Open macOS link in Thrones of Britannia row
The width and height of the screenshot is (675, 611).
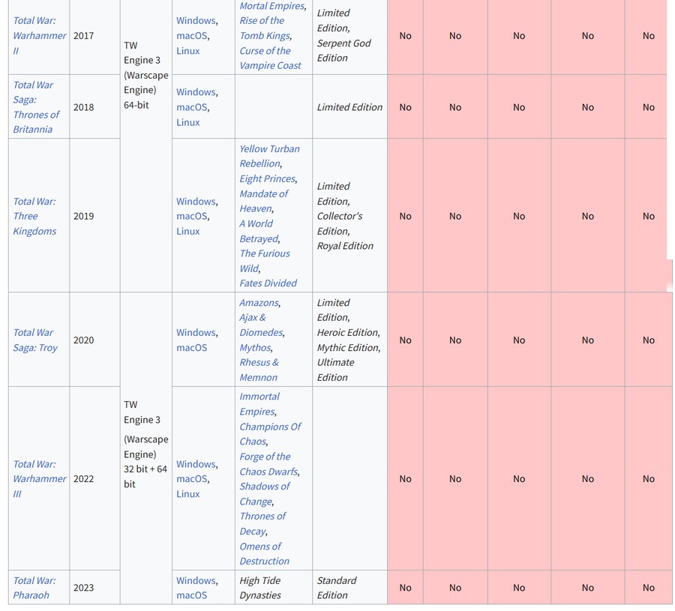coord(191,107)
